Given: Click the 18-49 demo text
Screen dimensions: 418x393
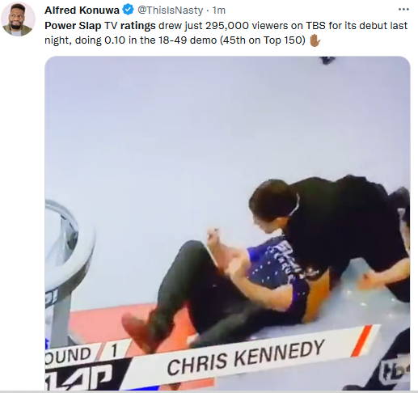Looking at the screenshot, I should click(x=188, y=40).
